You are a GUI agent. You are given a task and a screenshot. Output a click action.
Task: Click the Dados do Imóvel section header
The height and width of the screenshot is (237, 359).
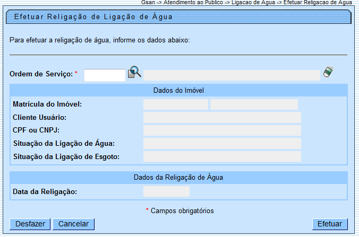tap(178, 90)
